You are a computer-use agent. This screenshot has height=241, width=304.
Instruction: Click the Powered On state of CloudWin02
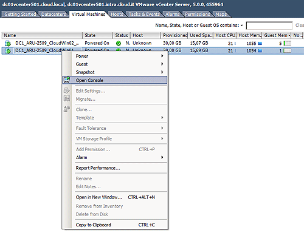(x=97, y=43)
